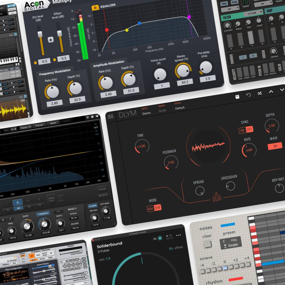Toggle the S Pulser On switch

click(160, 238)
